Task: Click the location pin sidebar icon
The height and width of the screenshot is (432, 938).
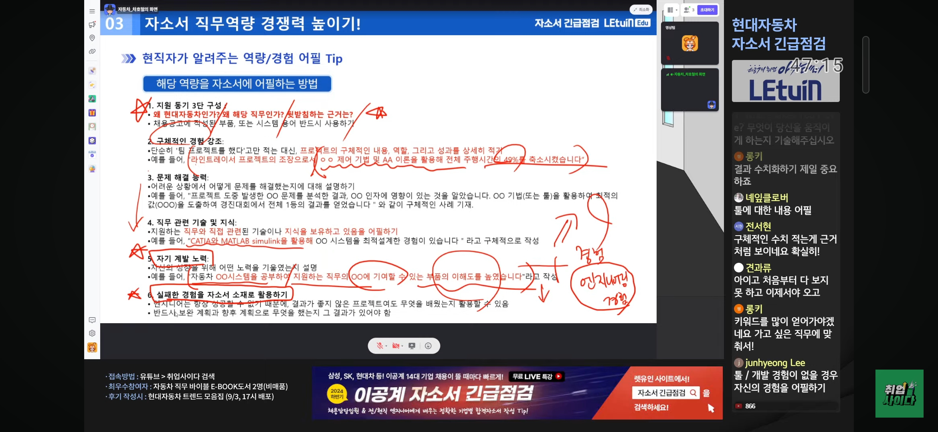Action: pos(92,38)
